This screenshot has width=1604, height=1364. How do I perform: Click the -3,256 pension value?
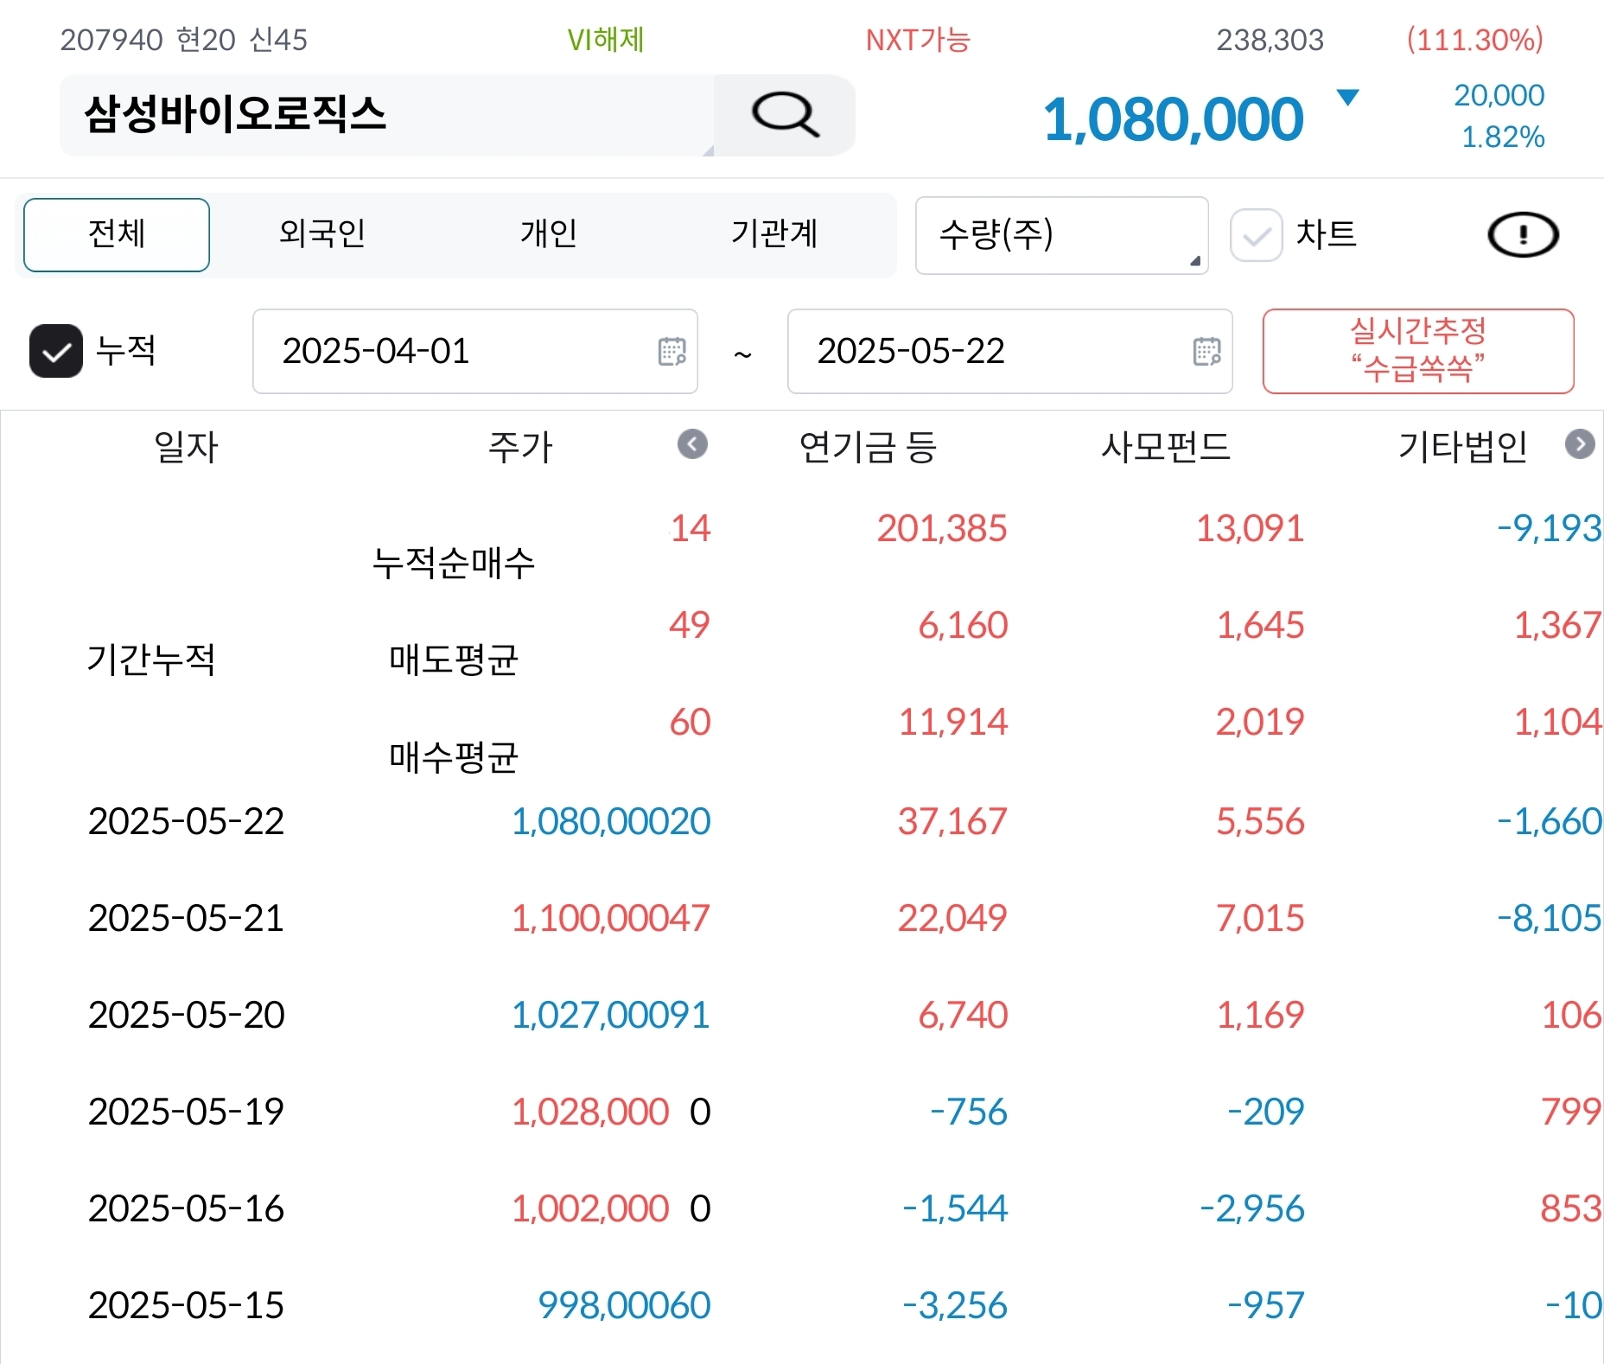955,1305
